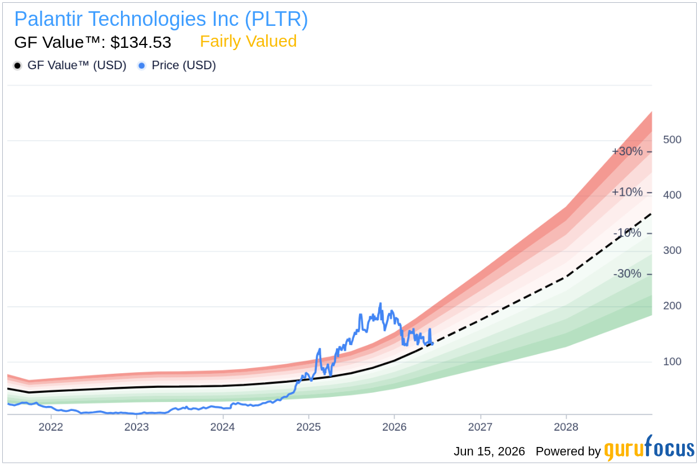
Task: Click the 500 y-axis value label
Action: [x=672, y=140]
